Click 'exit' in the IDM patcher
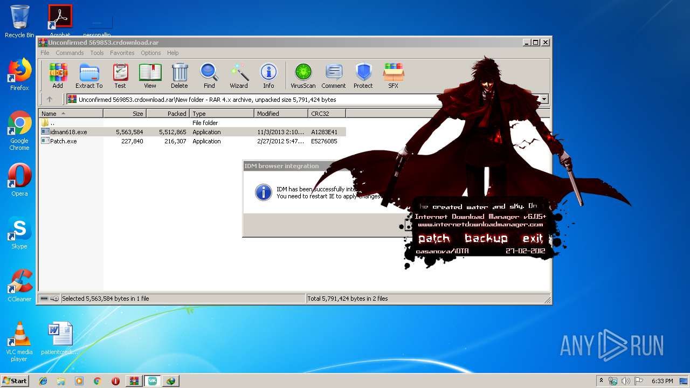The width and height of the screenshot is (690, 388). [533, 238]
